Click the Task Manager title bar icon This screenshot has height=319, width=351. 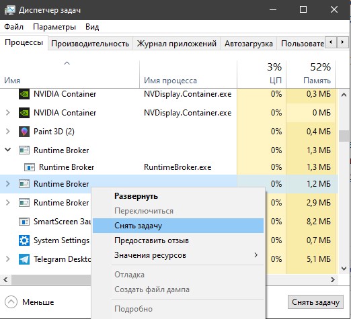pos(10,10)
